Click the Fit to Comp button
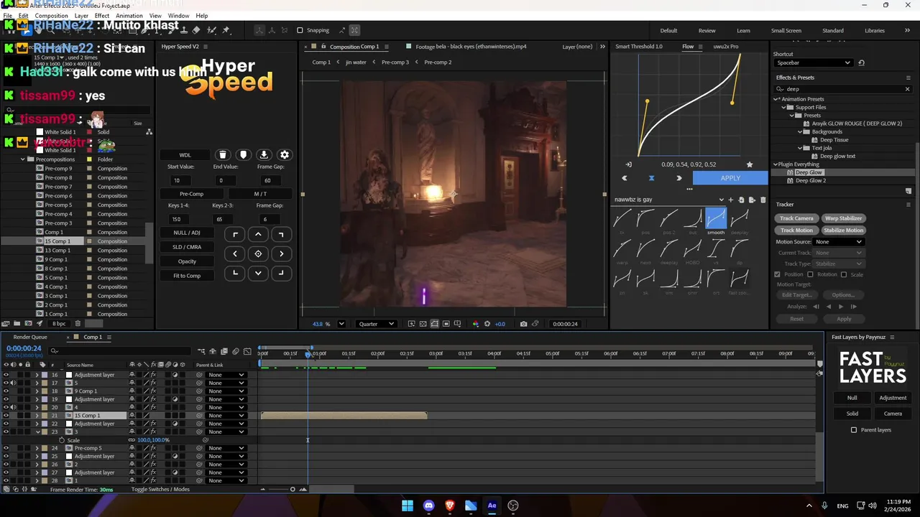This screenshot has width=920, height=517. (x=187, y=276)
